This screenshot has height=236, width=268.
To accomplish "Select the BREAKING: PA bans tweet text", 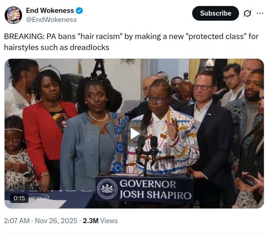I will click(x=131, y=42).
